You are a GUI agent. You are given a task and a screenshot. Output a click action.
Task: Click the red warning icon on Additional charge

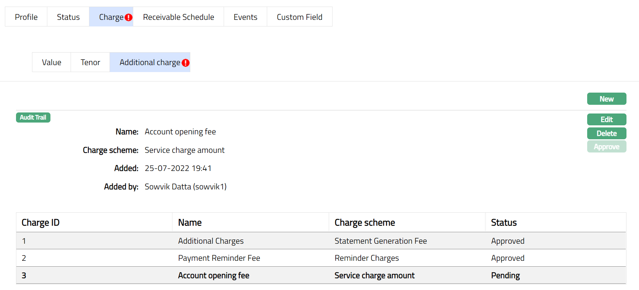[x=185, y=63]
